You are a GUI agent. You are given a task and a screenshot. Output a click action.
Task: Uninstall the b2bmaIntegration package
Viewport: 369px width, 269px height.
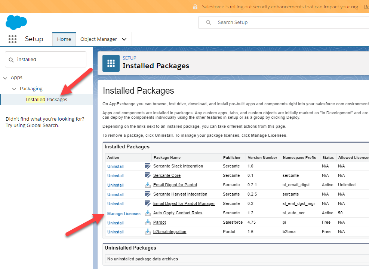click(x=115, y=232)
